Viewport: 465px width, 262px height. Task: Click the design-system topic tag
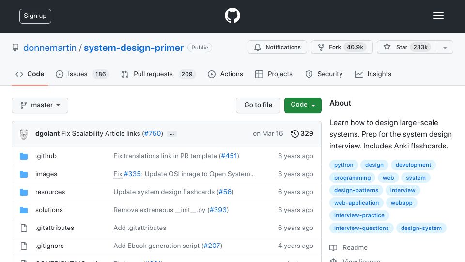421,228
